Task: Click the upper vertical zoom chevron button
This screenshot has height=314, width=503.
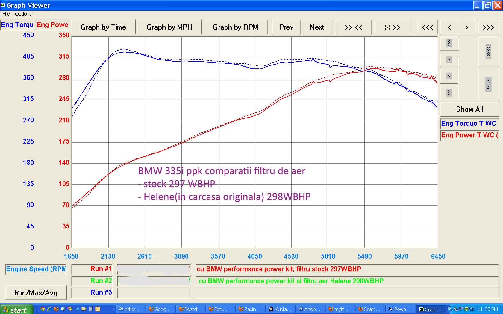Action: tap(488, 52)
